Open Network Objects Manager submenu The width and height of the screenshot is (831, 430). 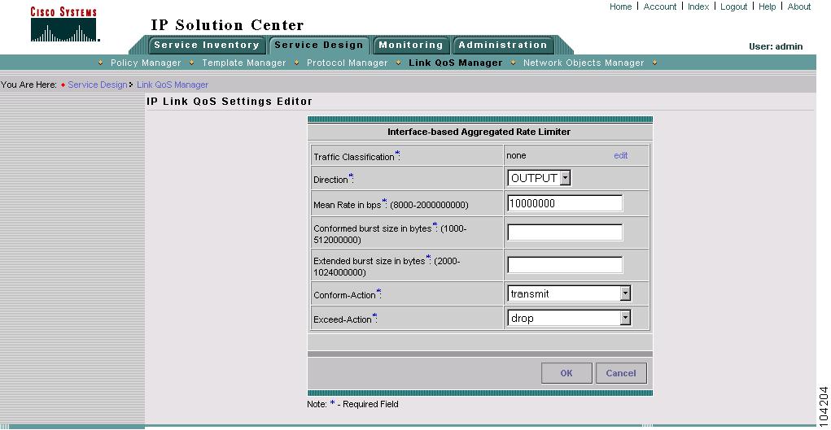(584, 63)
